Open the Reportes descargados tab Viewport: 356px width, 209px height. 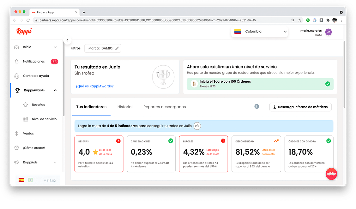click(x=165, y=107)
